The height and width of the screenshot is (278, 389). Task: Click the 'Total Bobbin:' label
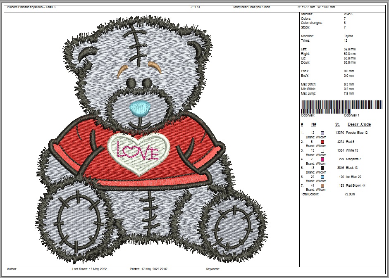pos(310,194)
